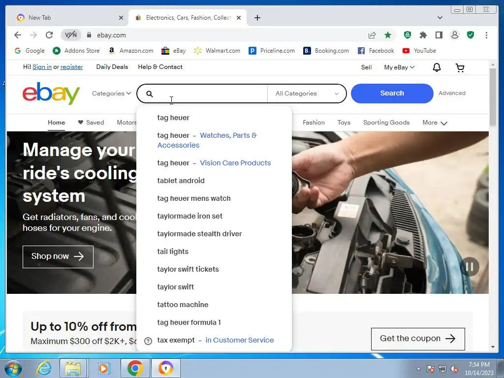Expand the Categories dropdown beside the logo
The image size is (504, 378).
111,93
